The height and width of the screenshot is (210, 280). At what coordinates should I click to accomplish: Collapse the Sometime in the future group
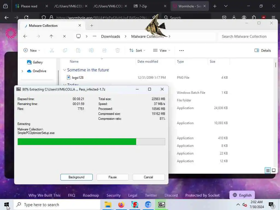pos(65,70)
